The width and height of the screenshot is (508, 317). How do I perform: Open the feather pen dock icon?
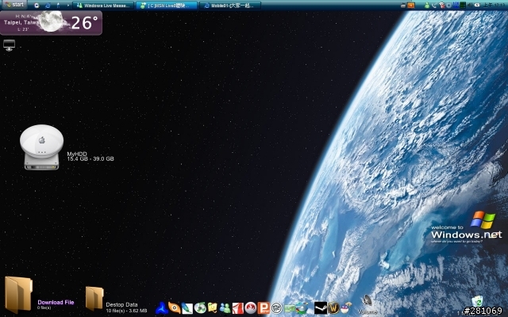[187, 308]
